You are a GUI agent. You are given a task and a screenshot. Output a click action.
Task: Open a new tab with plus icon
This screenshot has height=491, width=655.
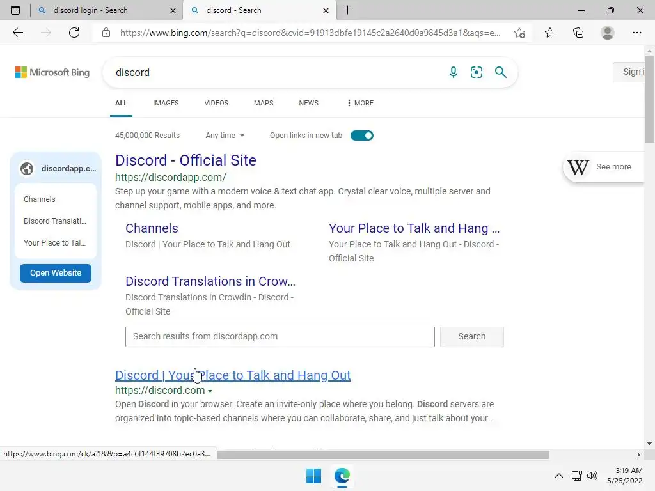(347, 10)
